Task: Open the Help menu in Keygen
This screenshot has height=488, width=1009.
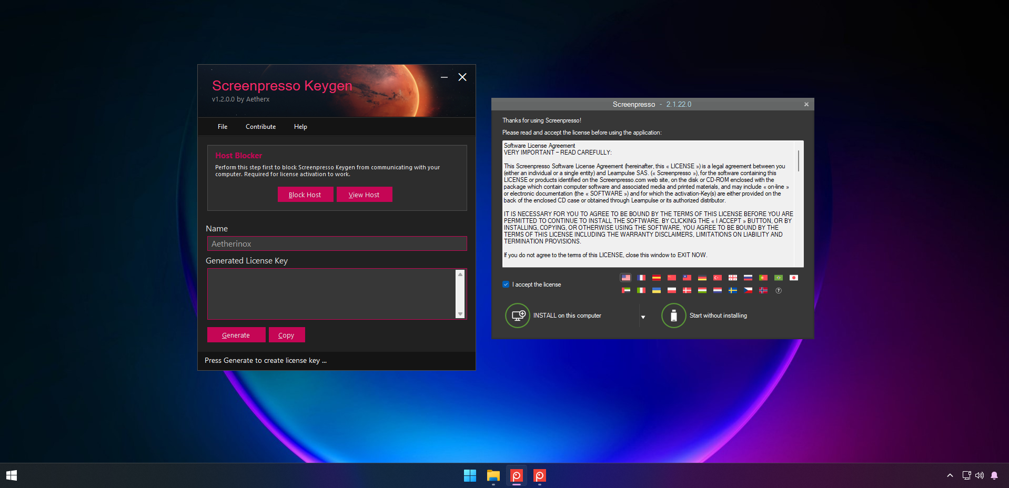Action: click(300, 127)
